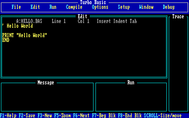
Task: Open the Compile menu
Action: click(x=74, y=7)
